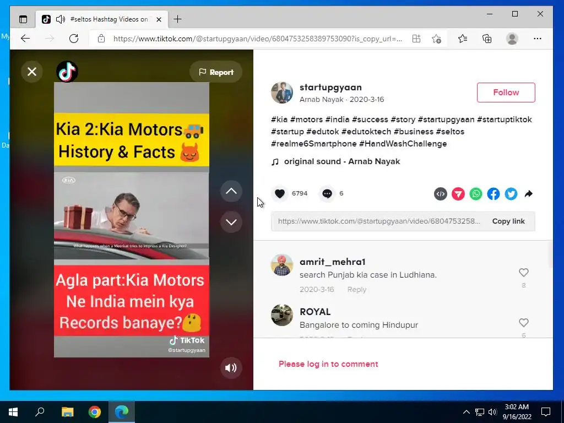Open ROYAL commenter avatar
Image resolution: width=564 pixels, height=423 pixels.
[282, 315]
